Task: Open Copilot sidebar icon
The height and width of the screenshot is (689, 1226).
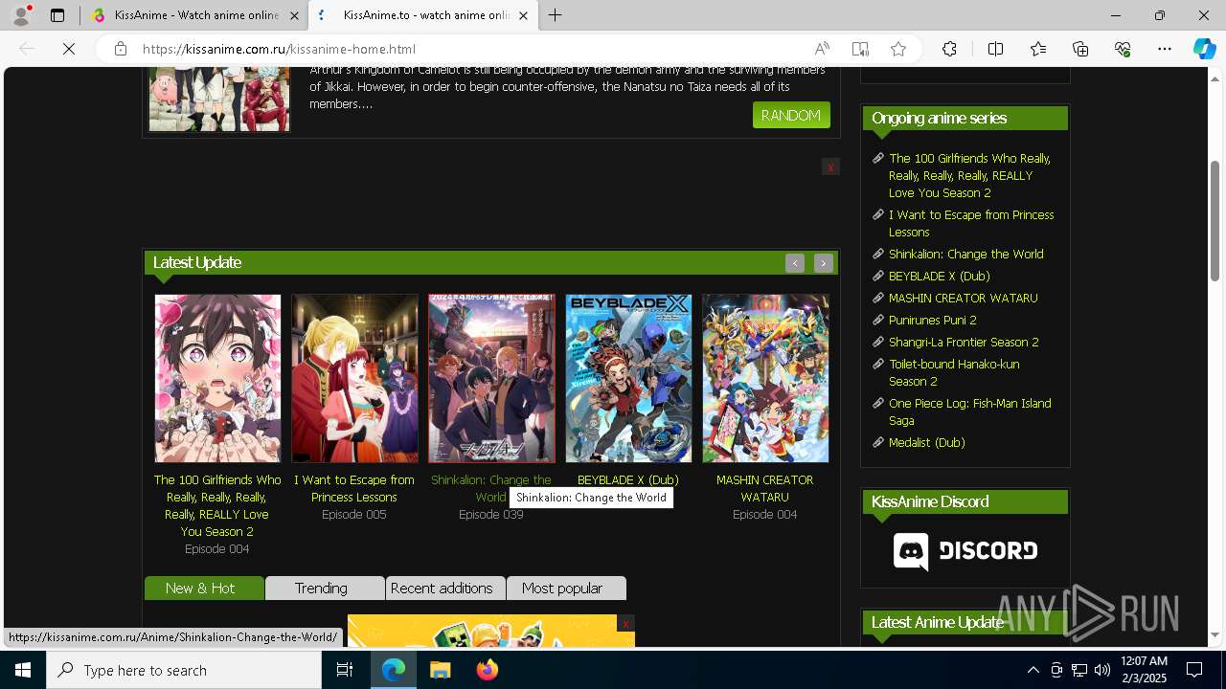Action: (1204, 49)
